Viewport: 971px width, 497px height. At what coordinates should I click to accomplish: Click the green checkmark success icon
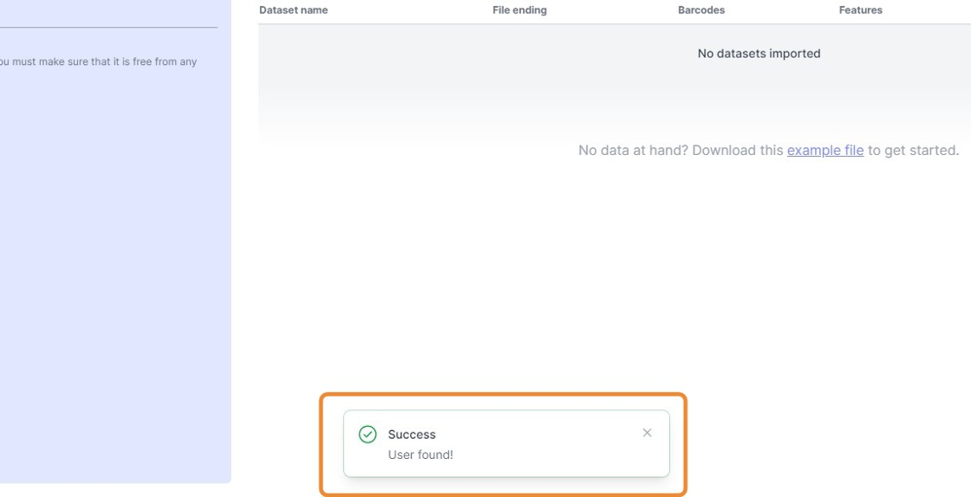368,434
